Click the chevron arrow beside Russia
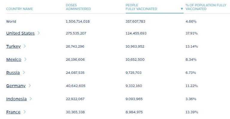 click(24, 73)
